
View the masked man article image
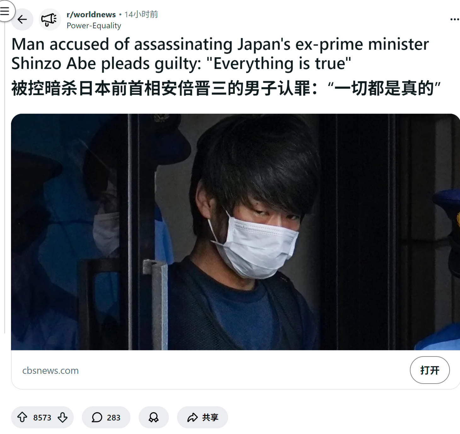click(x=235, y=232)
